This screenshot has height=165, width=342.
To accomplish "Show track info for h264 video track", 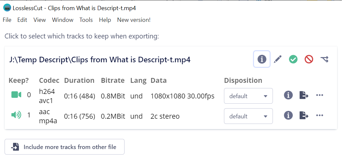I will coord(288,95).
